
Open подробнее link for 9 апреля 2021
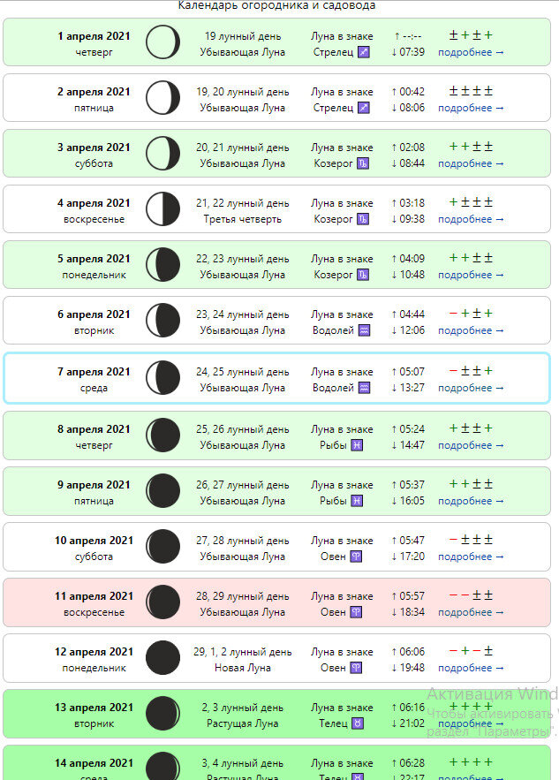tap(471, 502)
